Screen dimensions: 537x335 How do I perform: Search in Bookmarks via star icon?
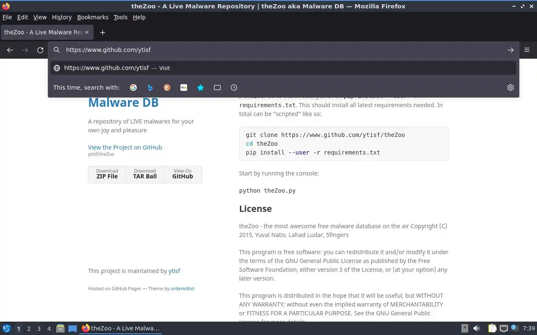[201, 88]
